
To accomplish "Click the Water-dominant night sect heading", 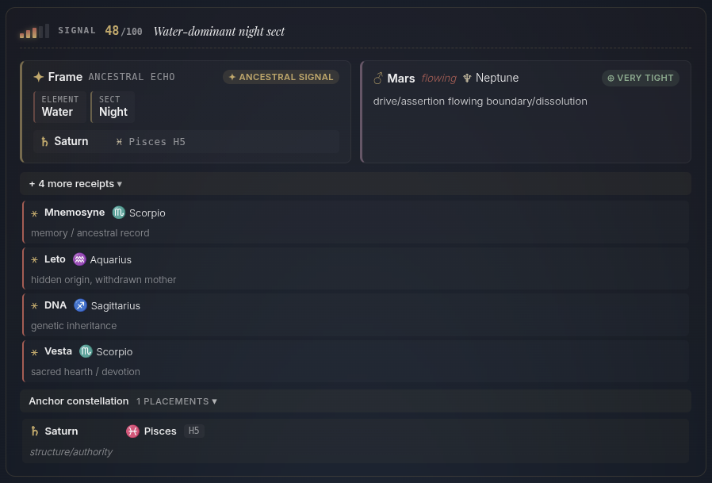I will point(219,32).
